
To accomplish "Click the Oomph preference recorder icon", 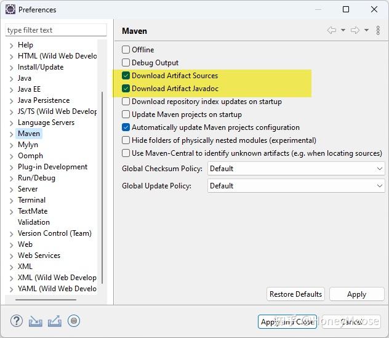I will [x=74, y=321].
